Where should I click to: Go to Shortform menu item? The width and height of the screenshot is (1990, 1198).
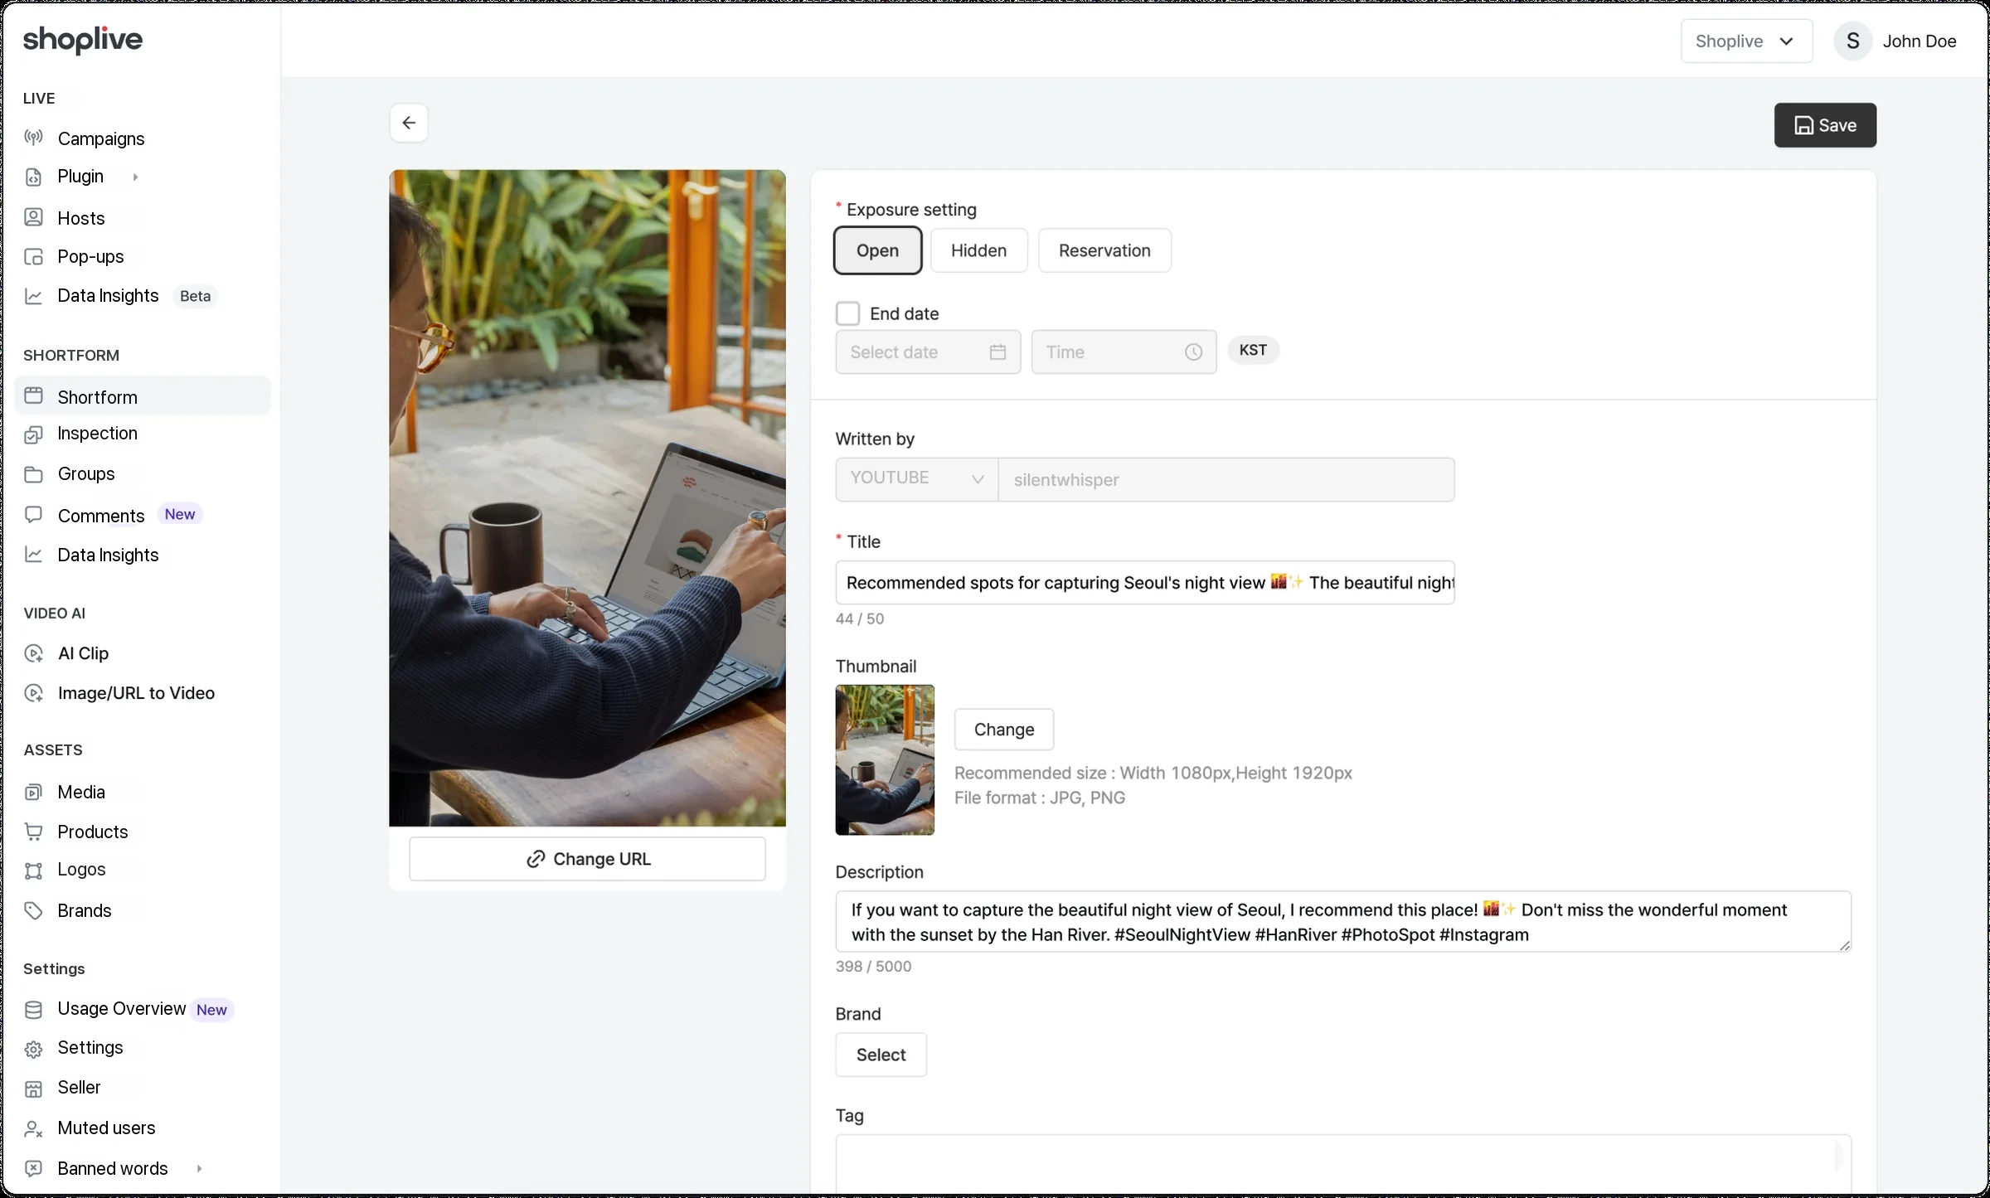(143, 396)
